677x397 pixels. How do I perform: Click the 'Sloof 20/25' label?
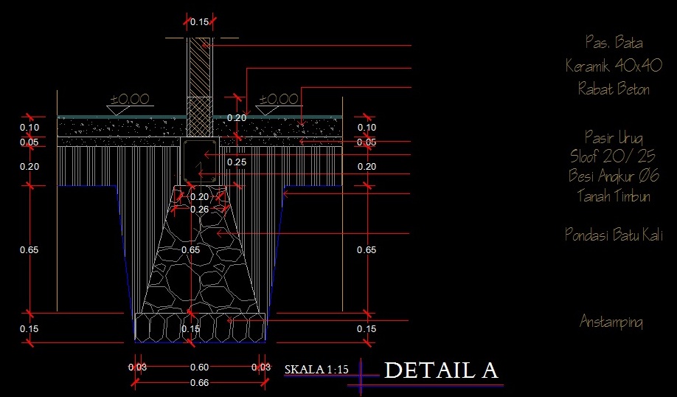(613, 156)
